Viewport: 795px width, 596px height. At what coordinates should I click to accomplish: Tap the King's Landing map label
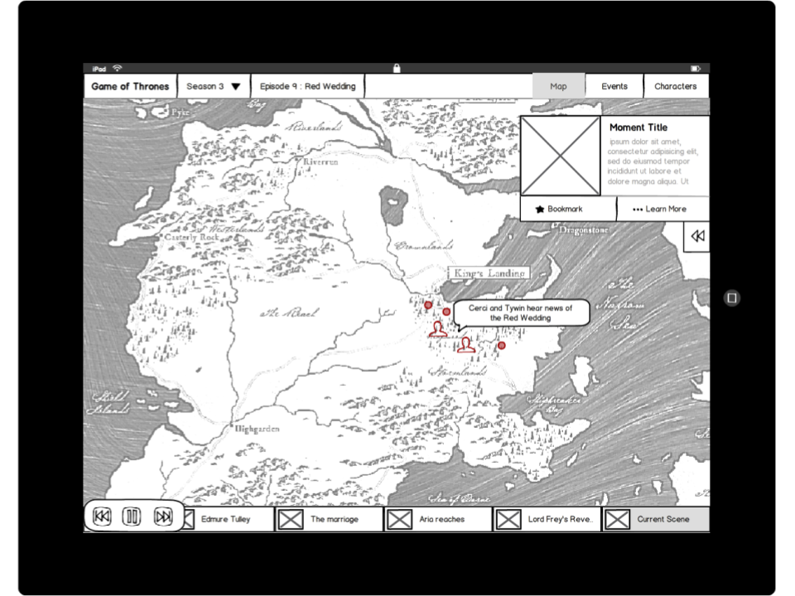[489, 273]
